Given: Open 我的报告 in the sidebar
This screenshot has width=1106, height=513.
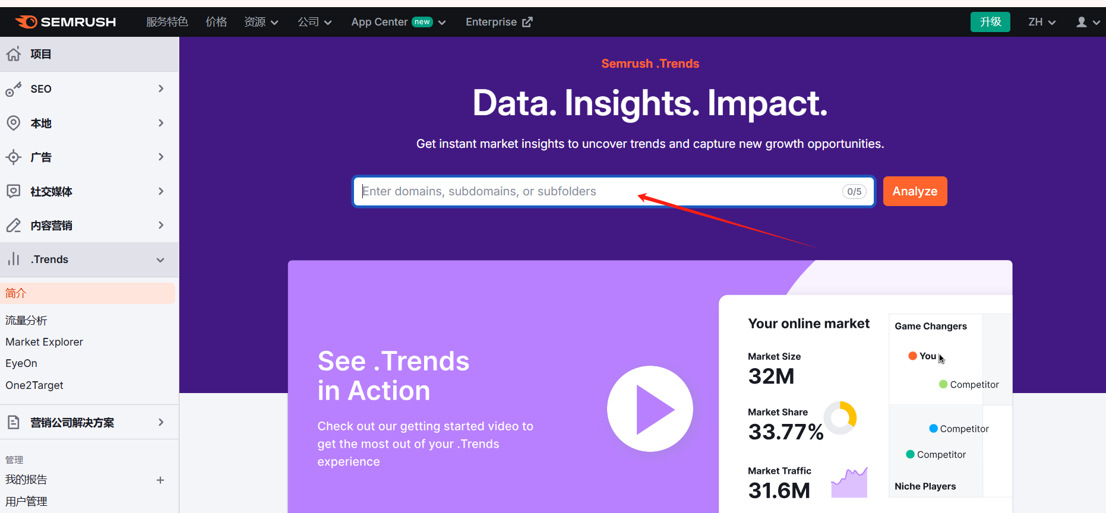Looking at the screenshot, I should point(26,480).
